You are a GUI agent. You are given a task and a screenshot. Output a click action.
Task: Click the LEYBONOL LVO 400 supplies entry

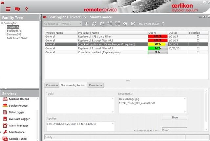(x=71, y=124)
